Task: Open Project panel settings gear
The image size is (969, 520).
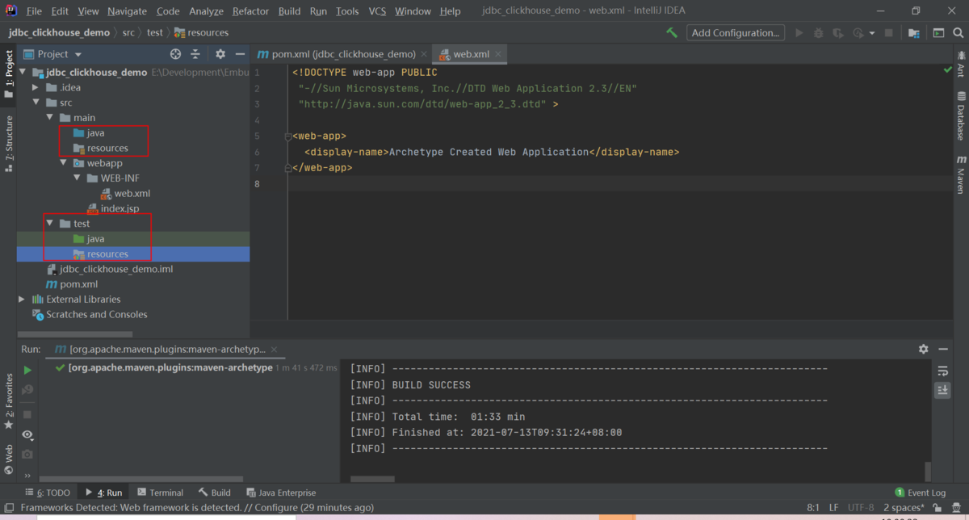Action: 220,54
